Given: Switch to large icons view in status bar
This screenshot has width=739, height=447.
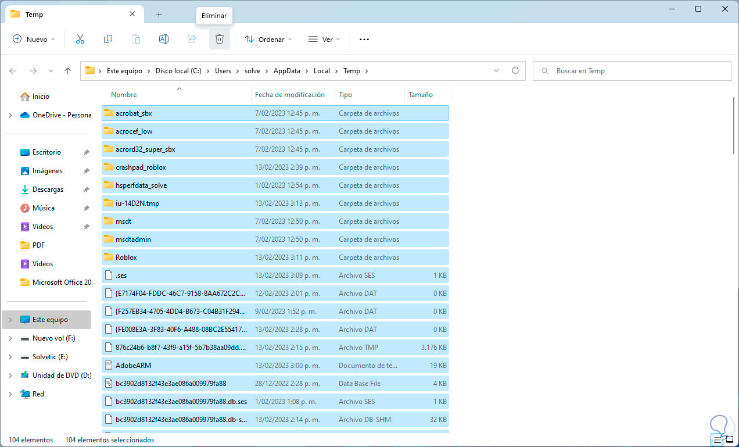Looking at the screenshot, I should click(x=729, y=440).
